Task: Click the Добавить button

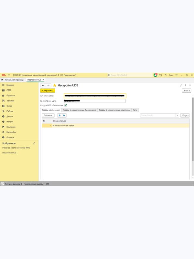Action: (x=48, y=116)
